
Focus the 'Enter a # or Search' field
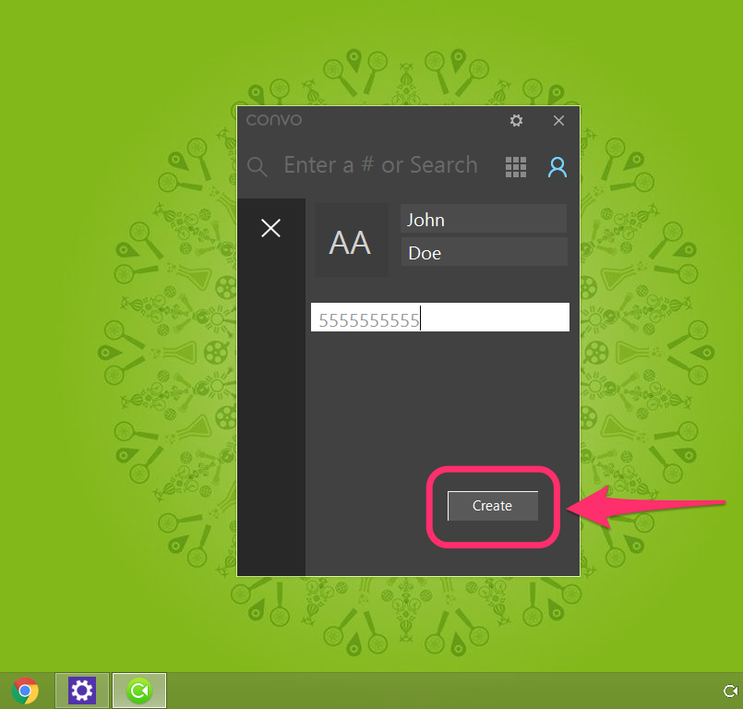pos(380,166)
